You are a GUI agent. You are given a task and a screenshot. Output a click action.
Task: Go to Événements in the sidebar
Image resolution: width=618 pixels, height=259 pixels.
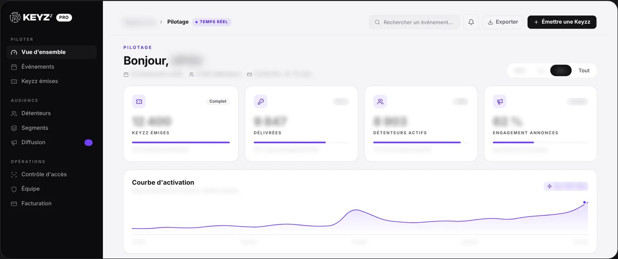pos(51,67)
